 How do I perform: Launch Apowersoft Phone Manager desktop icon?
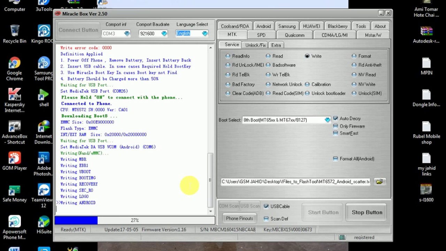[15, 228]
